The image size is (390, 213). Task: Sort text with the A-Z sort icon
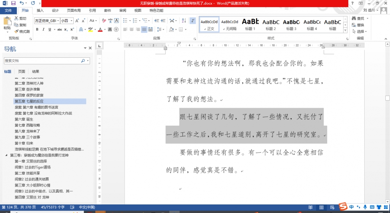click(x=184, y=21)
